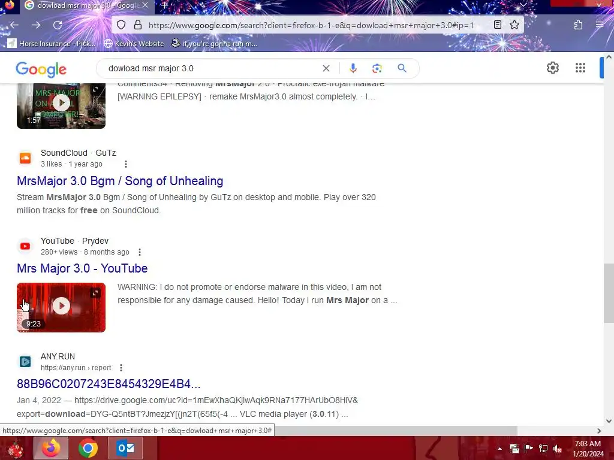Image resolution: width=614 pixels, height=460 pixels.
Task: Go back to the previous page
Action: pyautogui.click(x=14, y=25)
